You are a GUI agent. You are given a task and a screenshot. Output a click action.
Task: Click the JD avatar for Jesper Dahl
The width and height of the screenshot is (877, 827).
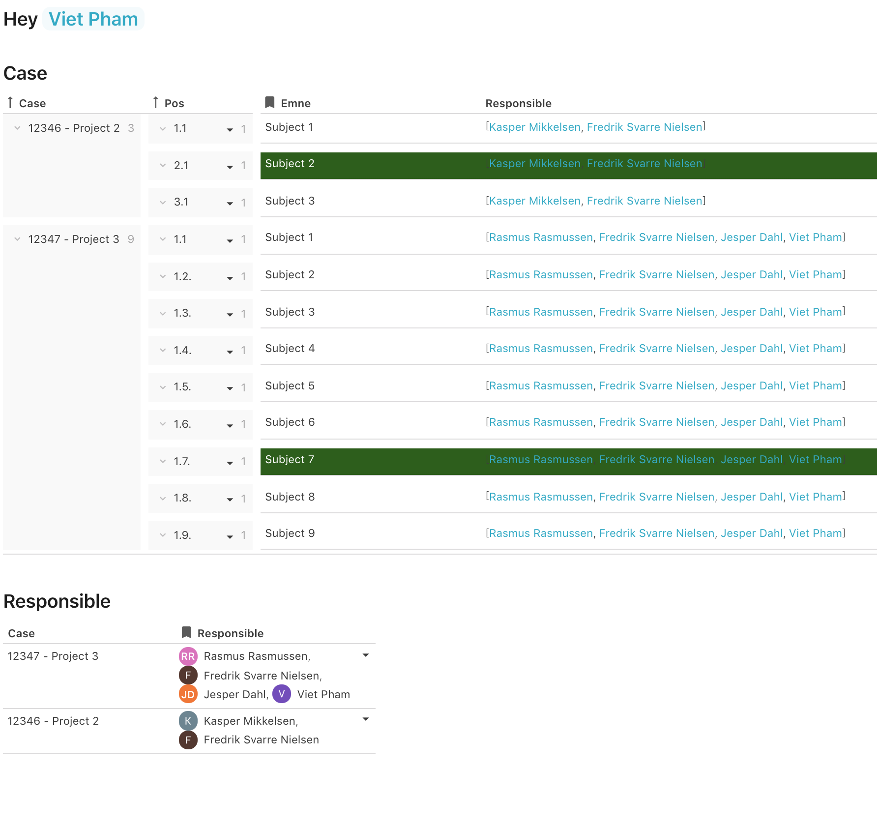188,694
